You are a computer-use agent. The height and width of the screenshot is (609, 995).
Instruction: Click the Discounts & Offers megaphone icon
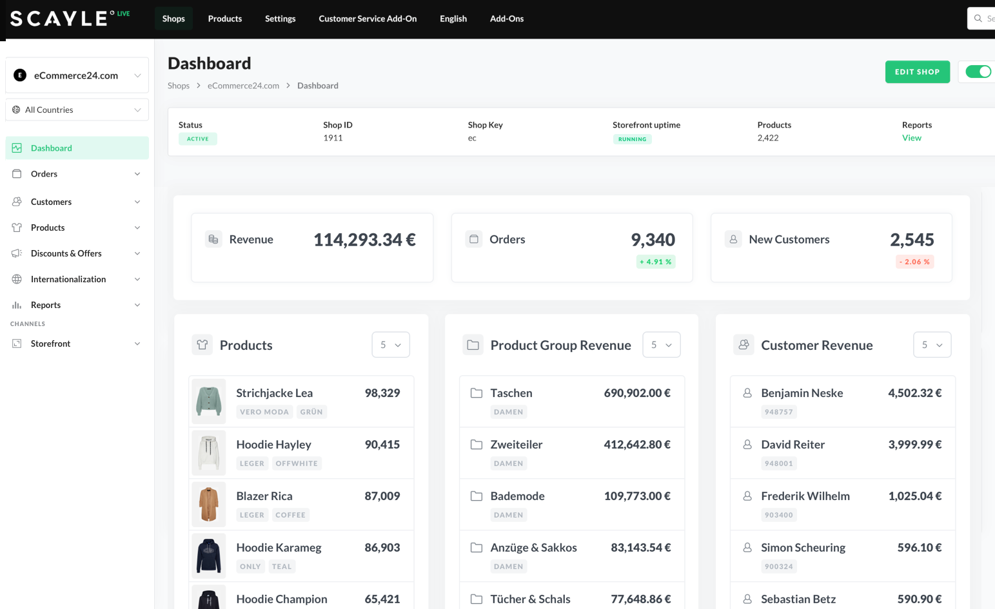[x=17, y=253]
